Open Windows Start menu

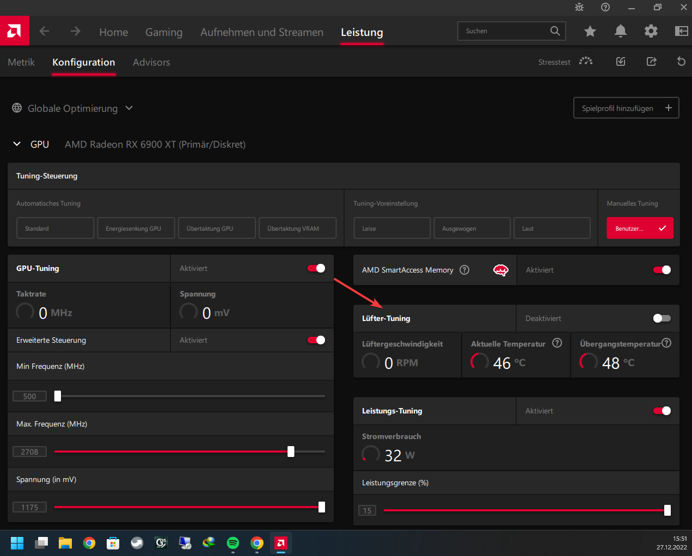[17, 543]
